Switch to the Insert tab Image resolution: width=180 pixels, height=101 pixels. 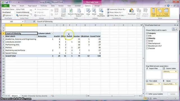point(22,6)
